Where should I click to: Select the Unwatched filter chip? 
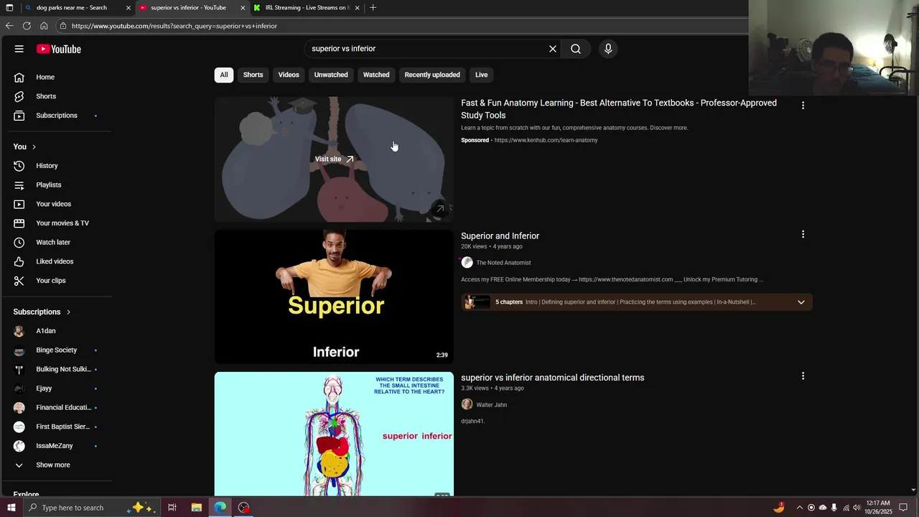click(331, 75)
